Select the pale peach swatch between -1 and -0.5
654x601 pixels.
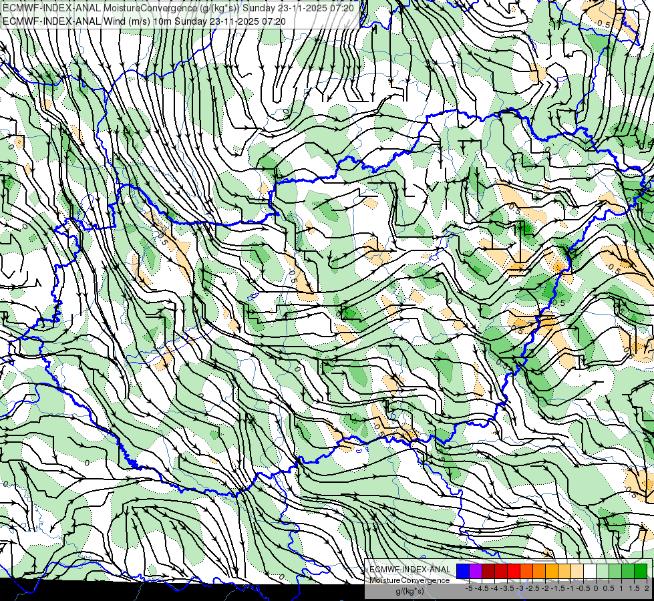[x=577, y=572]
